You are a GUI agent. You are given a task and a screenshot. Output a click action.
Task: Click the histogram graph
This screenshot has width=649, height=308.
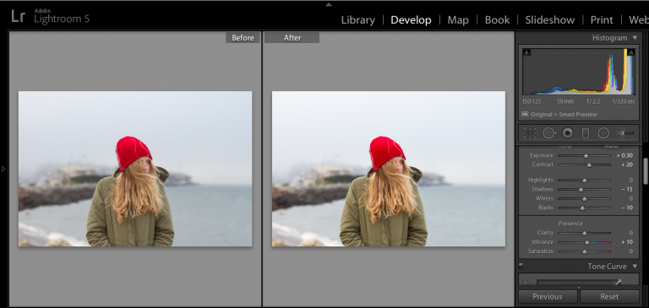(579, 72)
